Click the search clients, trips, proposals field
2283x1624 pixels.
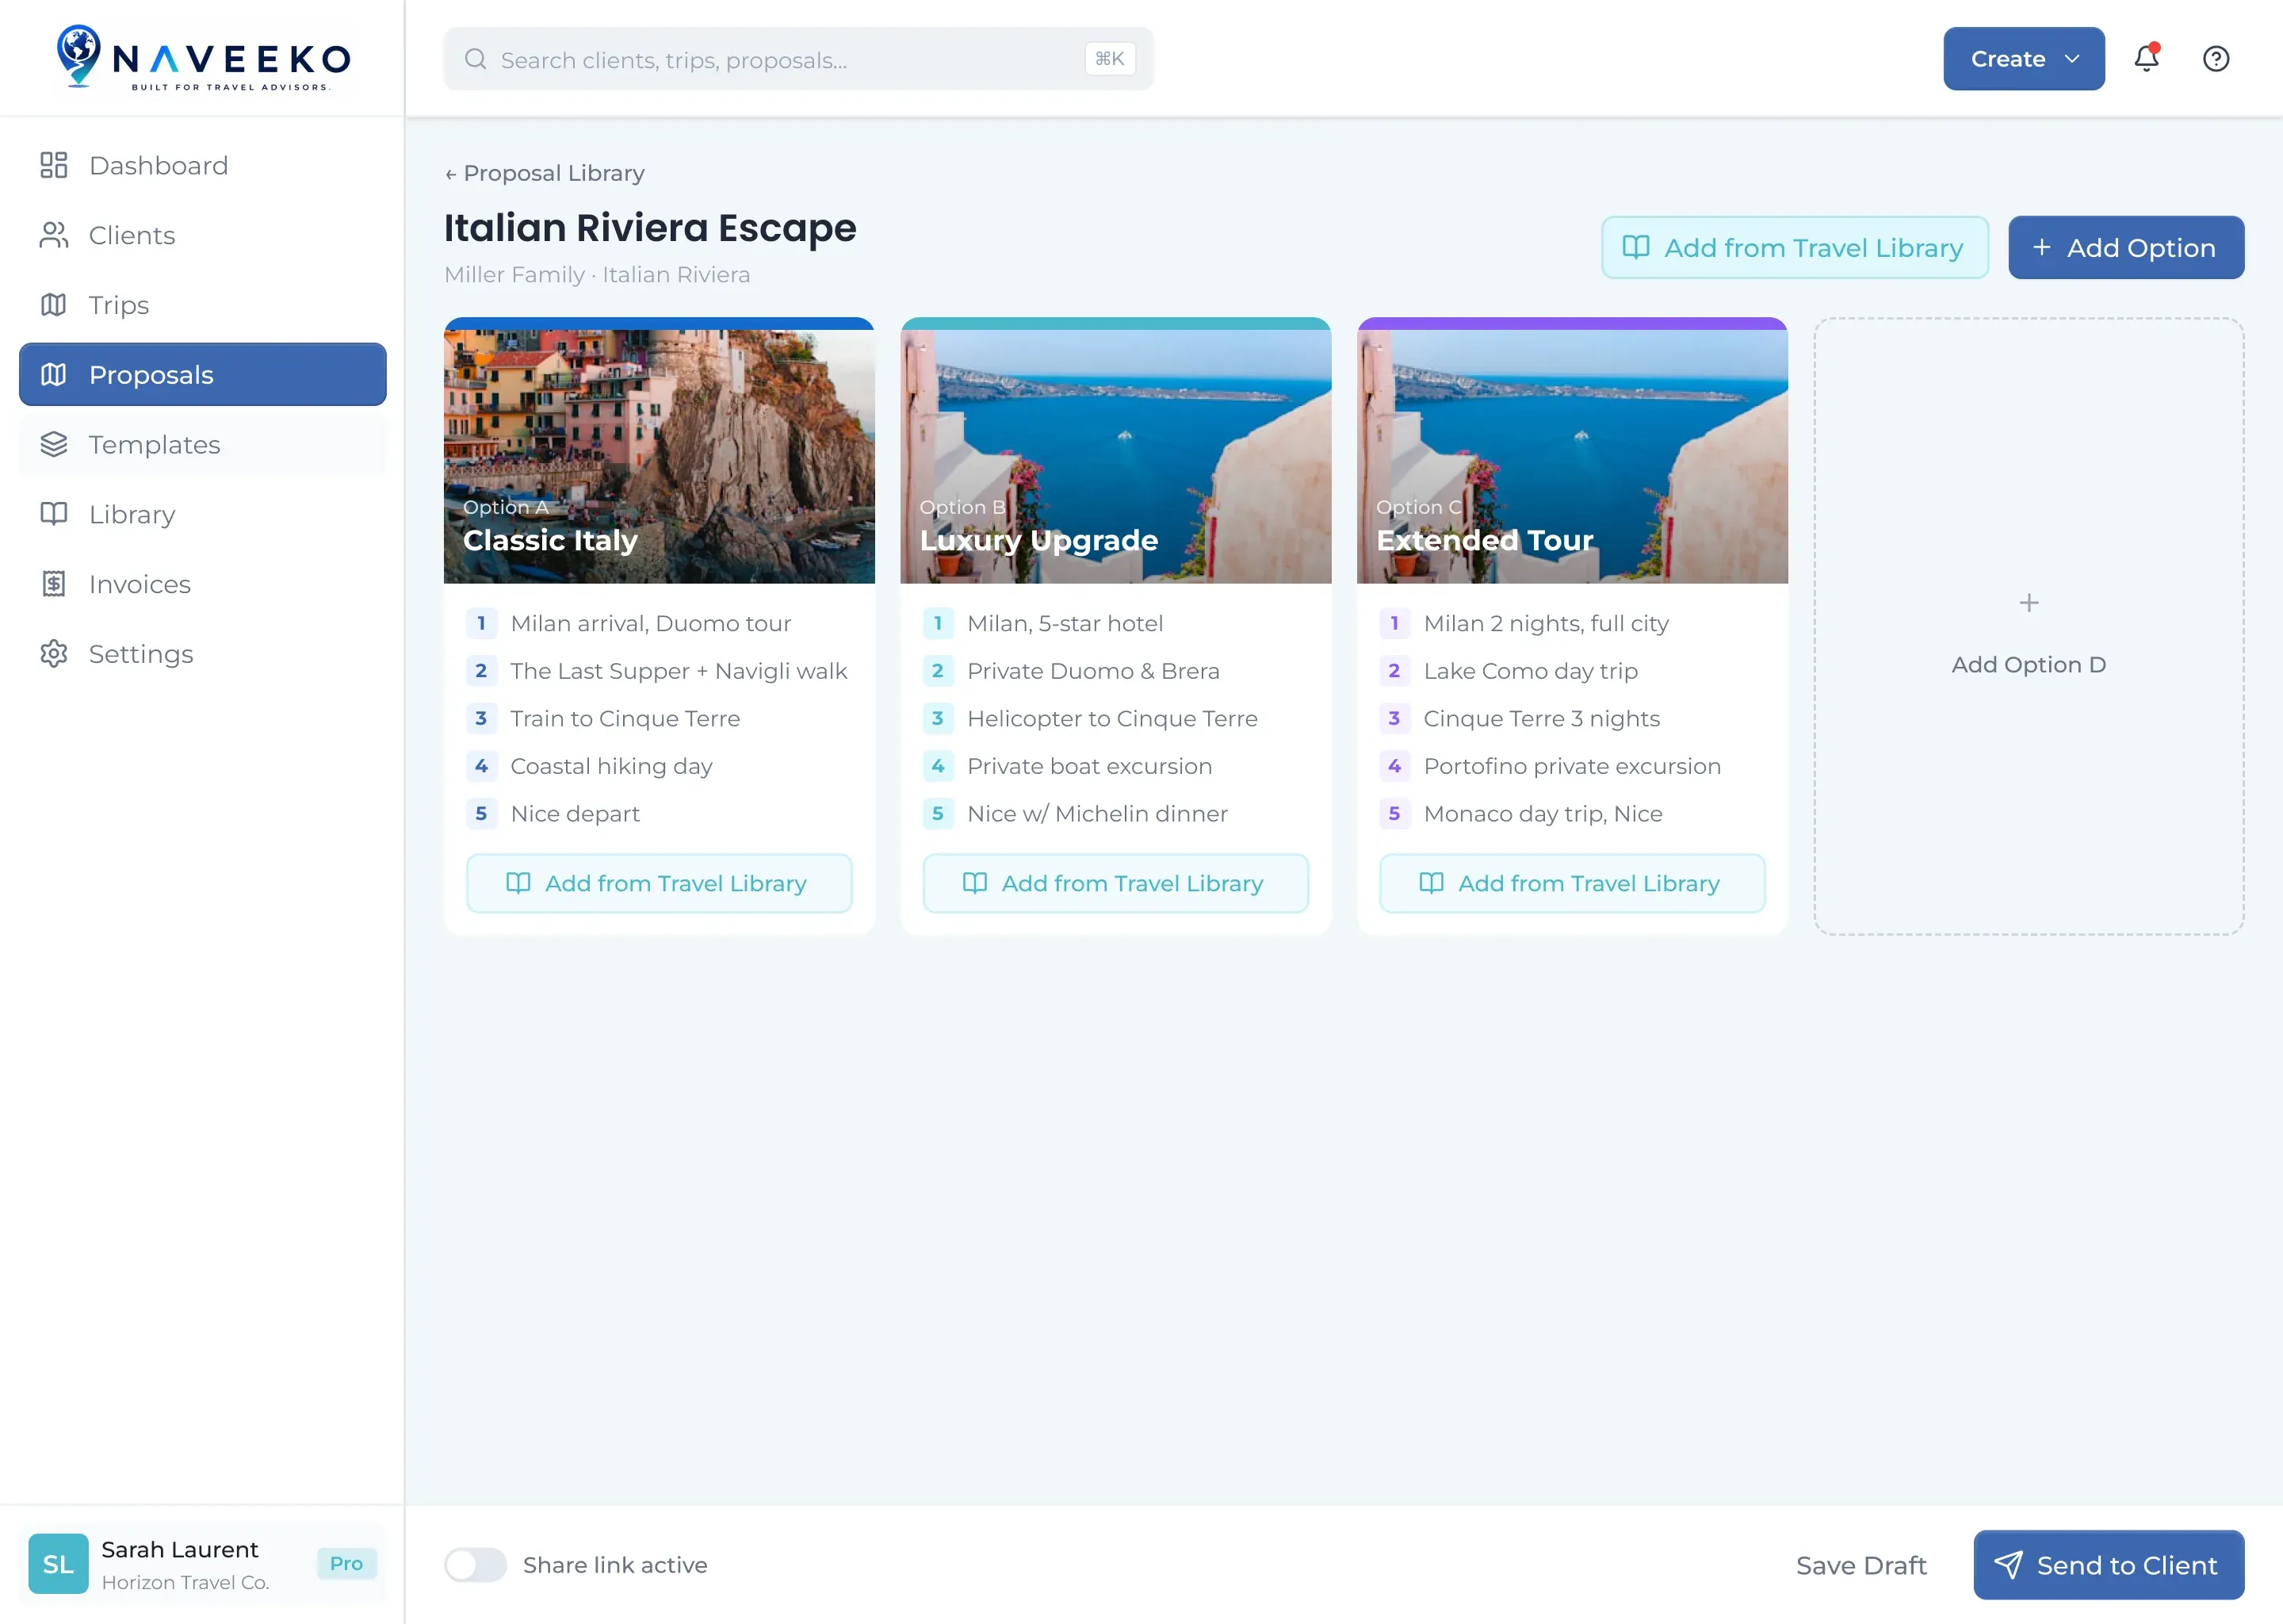(797, 59)
